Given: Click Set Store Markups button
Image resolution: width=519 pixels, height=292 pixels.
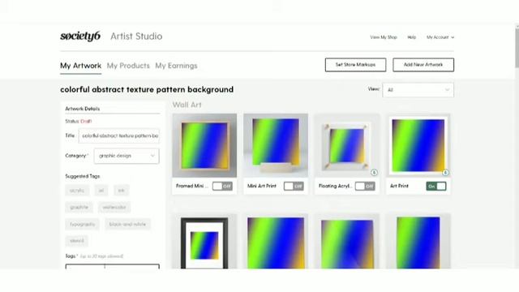Looking at the screenshot, I should tap(355, 65).
